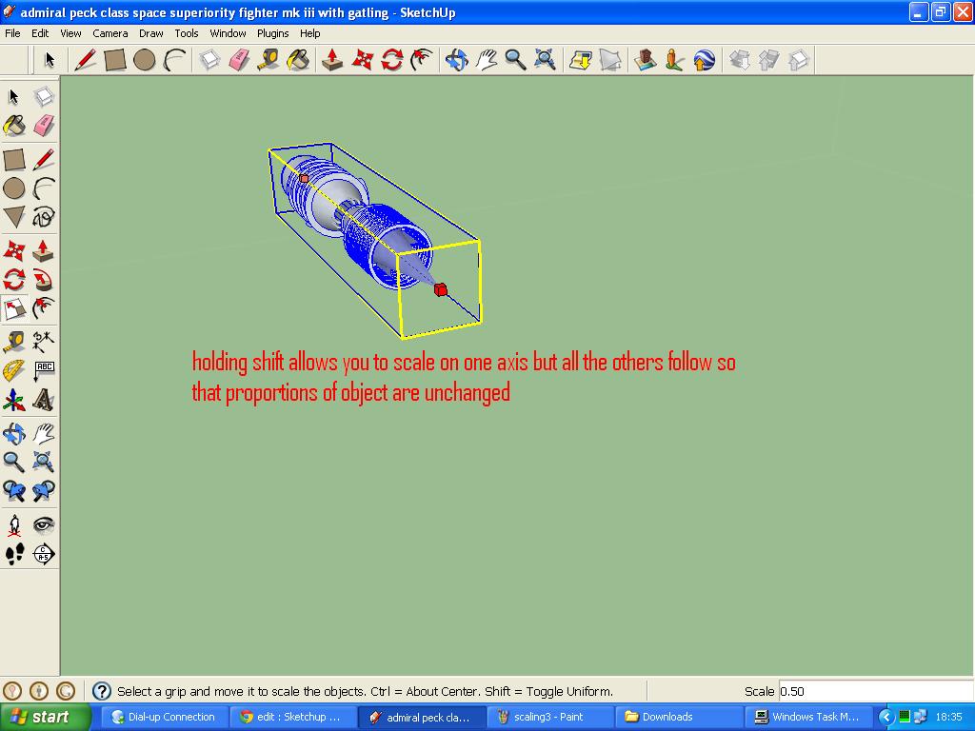The height and width of the screenshot is (731, 975).
Task: Click the active Scale tool in left palette
Action: coord(14,309)
